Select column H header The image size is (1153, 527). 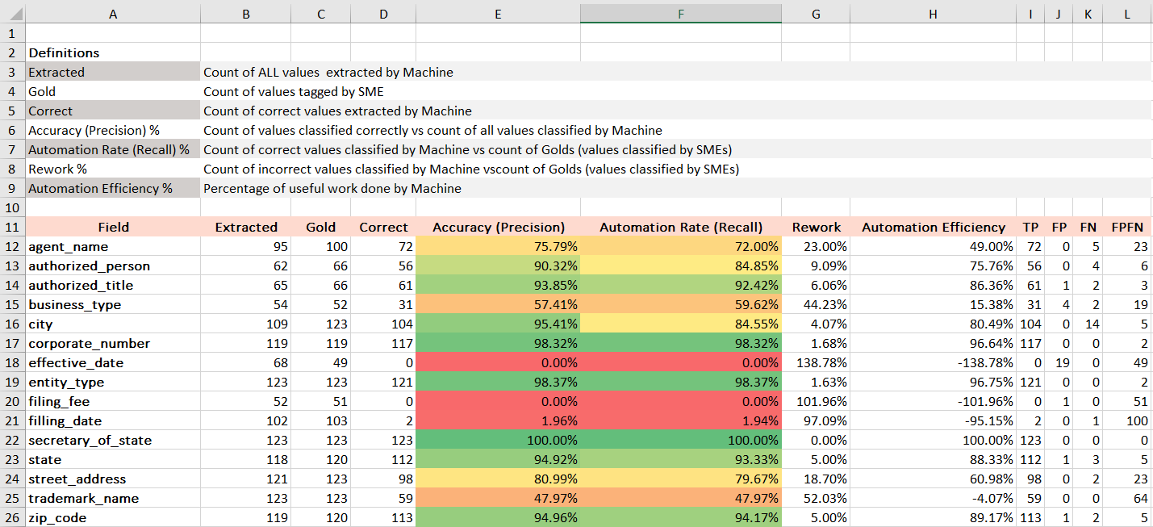pyautogui.click(x=933, y=14)
